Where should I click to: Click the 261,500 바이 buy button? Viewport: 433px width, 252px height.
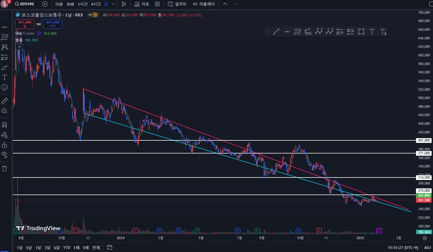(53, 24)
